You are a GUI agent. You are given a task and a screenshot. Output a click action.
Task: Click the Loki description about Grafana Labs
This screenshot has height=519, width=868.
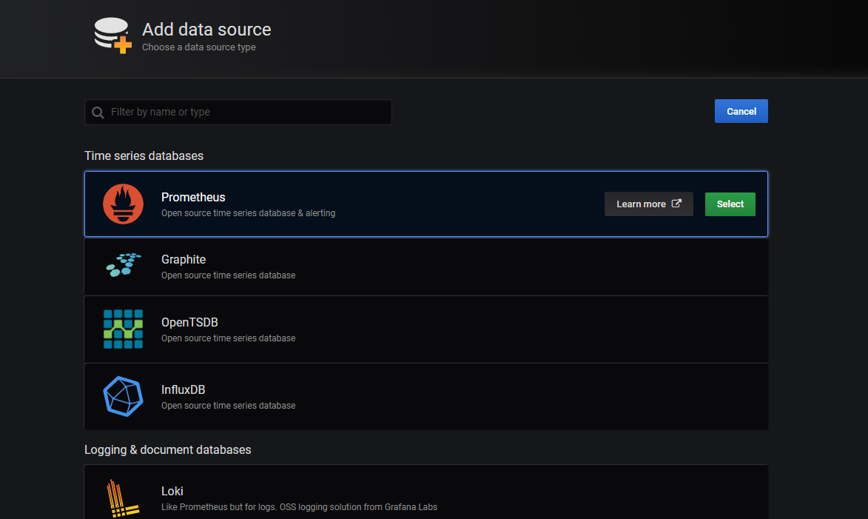point(299,507)
